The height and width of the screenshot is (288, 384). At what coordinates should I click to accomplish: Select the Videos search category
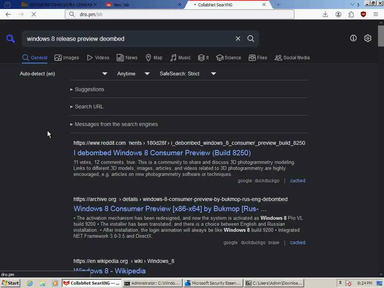(98, 58)
